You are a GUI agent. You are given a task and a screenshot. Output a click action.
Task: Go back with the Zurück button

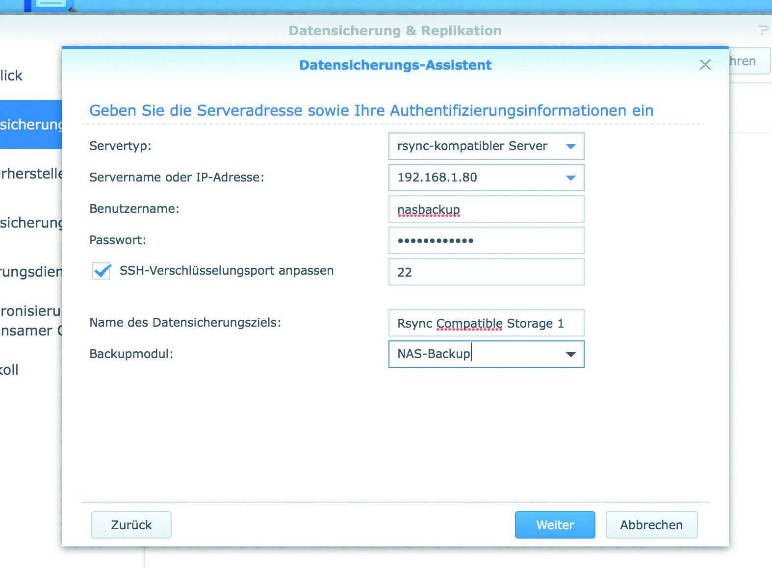tap(131, 525)
